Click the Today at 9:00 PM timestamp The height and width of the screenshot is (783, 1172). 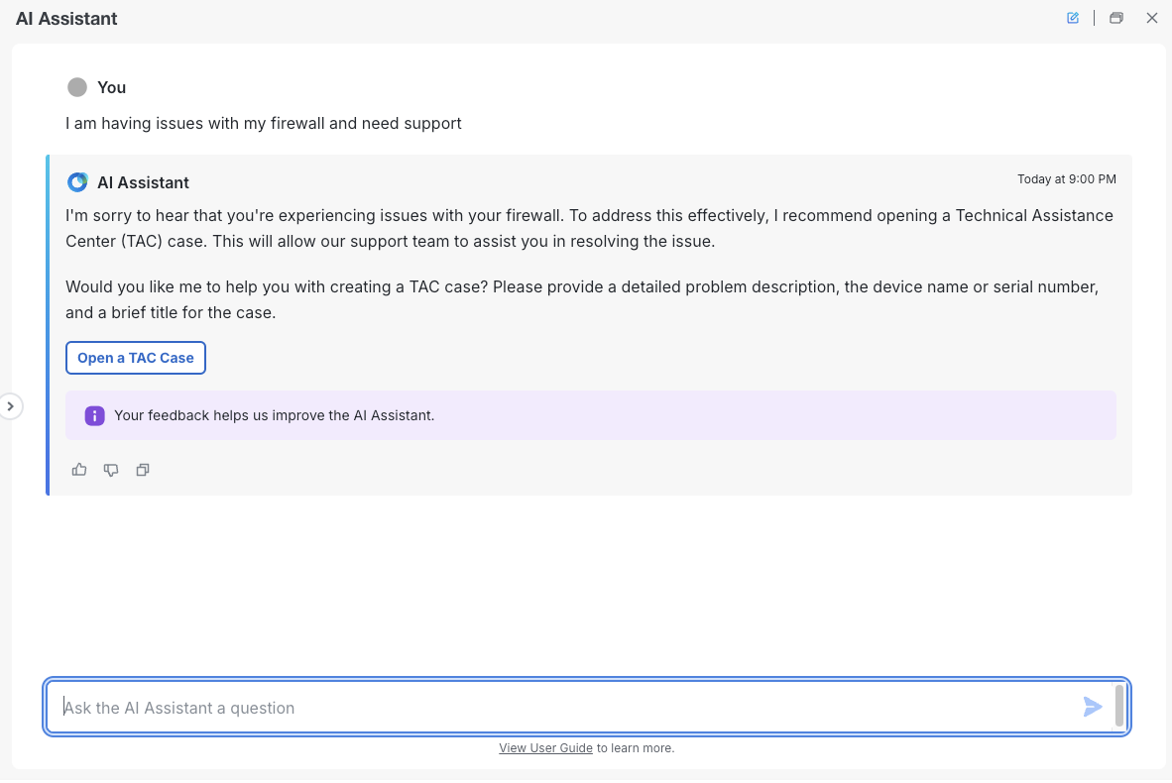click(x=1066, y=179)
